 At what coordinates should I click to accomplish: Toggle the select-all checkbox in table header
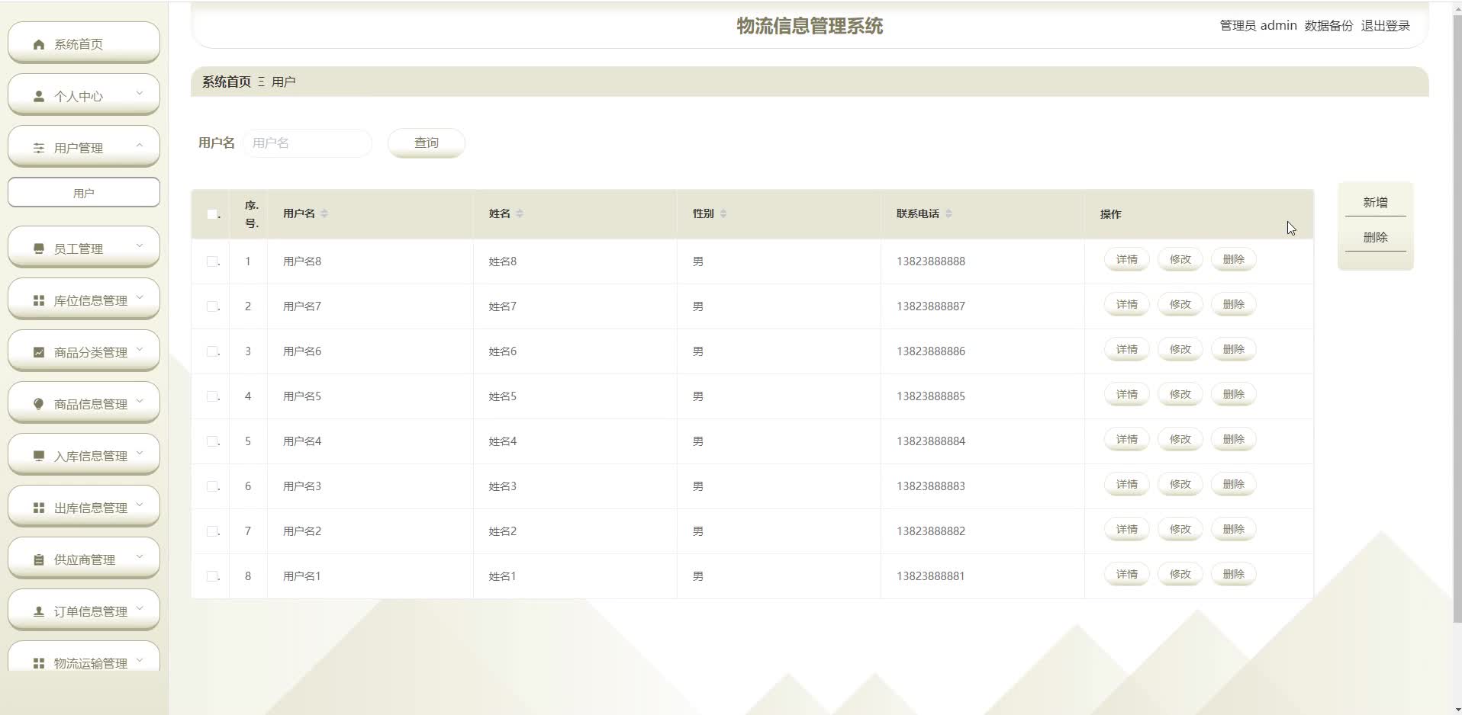pos(212,214)
